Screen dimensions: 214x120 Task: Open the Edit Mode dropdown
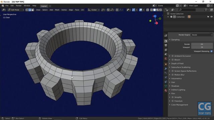pyautogui.click(x=16, y=10)
